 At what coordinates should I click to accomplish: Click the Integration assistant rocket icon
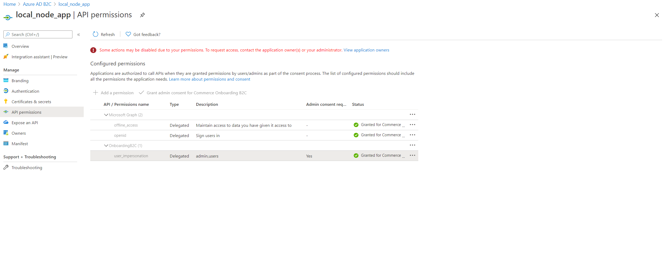(6, 56)
